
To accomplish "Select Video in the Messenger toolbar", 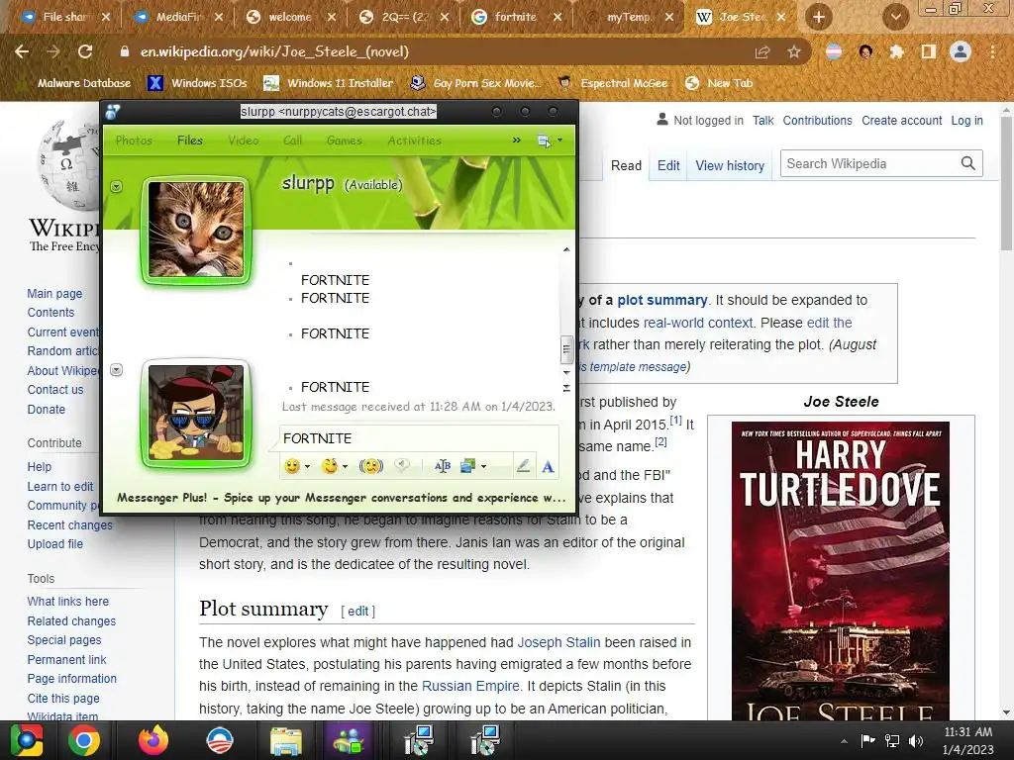I will 244,141.
